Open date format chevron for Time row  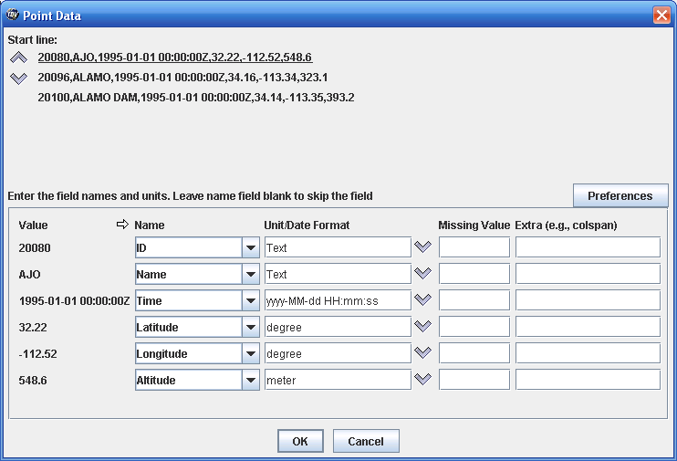(x=422, y=299)
